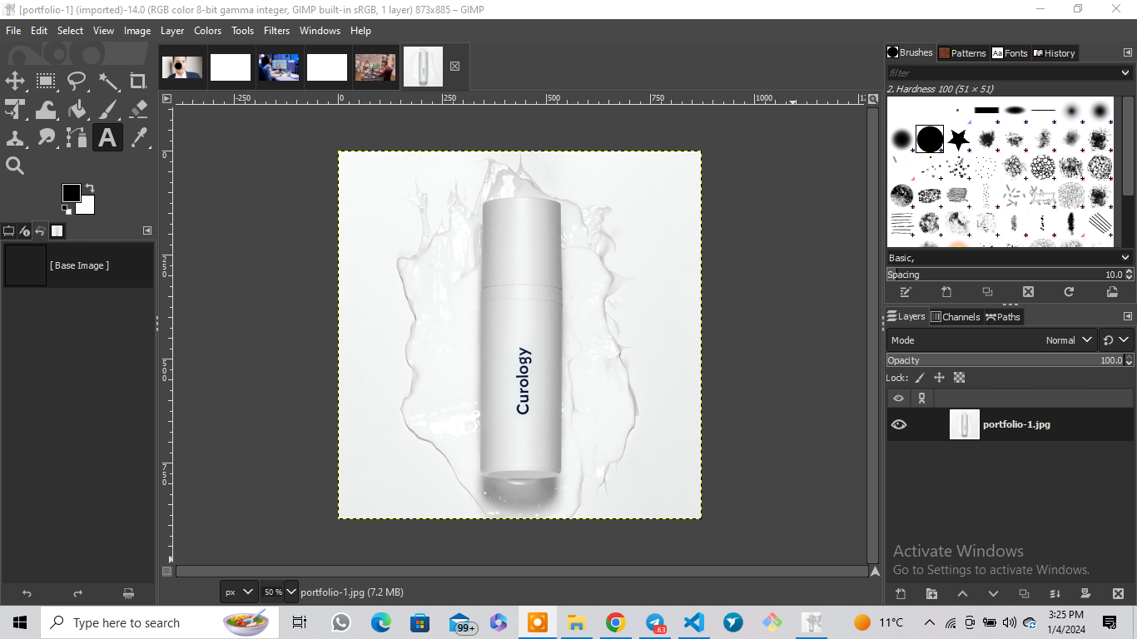
Task: Create a new layer in Layers panel
Action: coord(901,593)
